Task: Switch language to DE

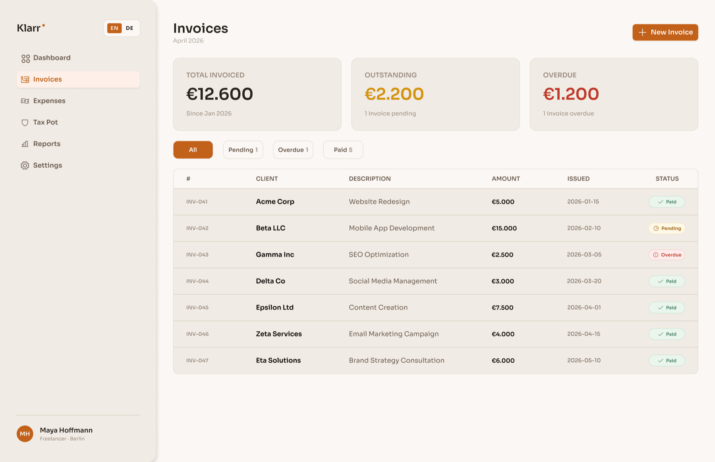Action: (x=129, y=28)
